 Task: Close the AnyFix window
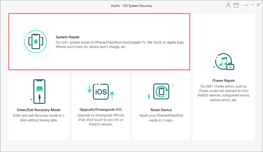[x=258, y=5]
